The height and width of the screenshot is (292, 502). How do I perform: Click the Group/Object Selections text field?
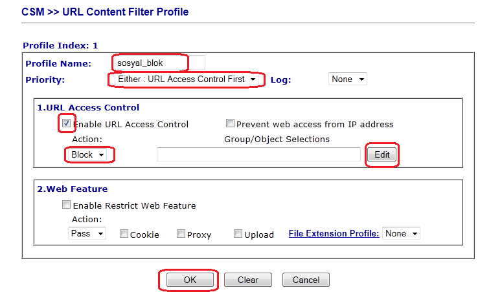click(x=258, y=154)
